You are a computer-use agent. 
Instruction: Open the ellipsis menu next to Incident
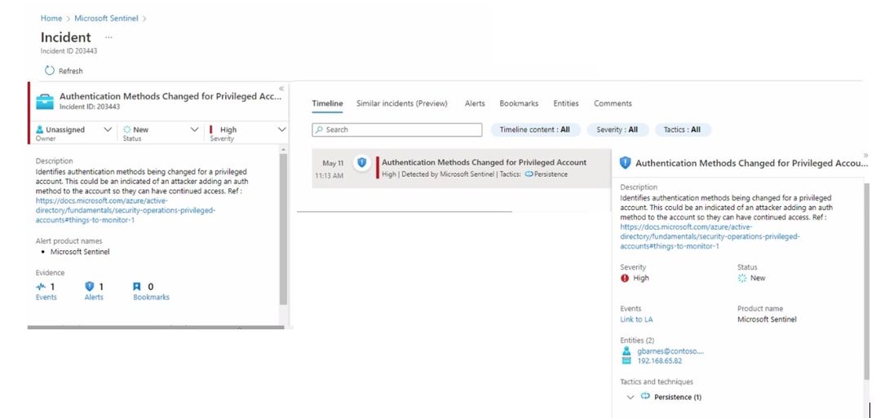click(x=109, y=37)
